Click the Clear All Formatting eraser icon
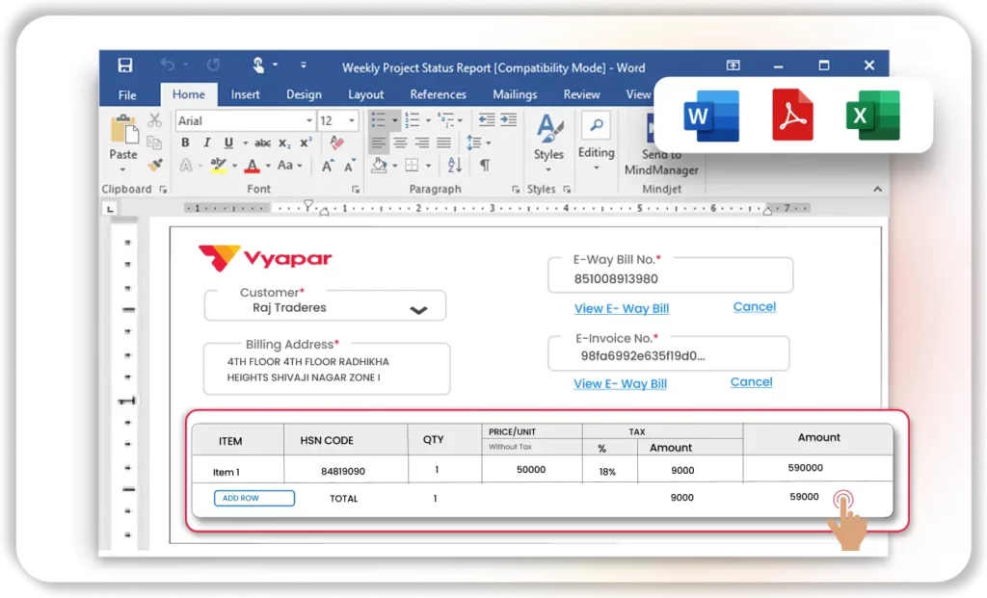The width and height of the screenshot is (987, 598). click(x=336, y=143)
